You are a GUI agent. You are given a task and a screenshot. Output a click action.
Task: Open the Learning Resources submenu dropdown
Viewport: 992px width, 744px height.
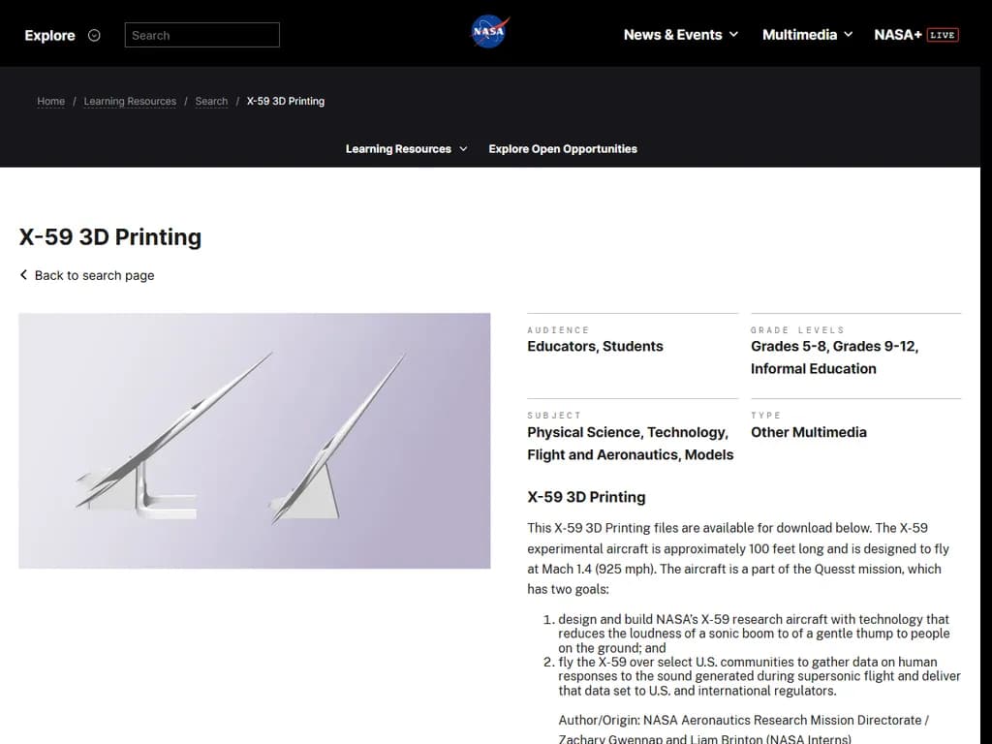click(x=406, y=149)
